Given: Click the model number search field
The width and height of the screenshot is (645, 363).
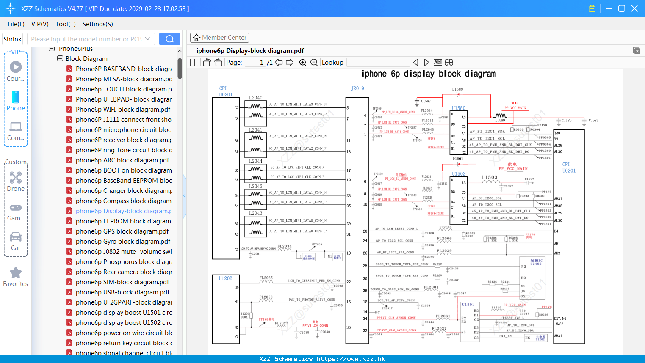Looking at the screenshot, I should [x=91, y=39].
